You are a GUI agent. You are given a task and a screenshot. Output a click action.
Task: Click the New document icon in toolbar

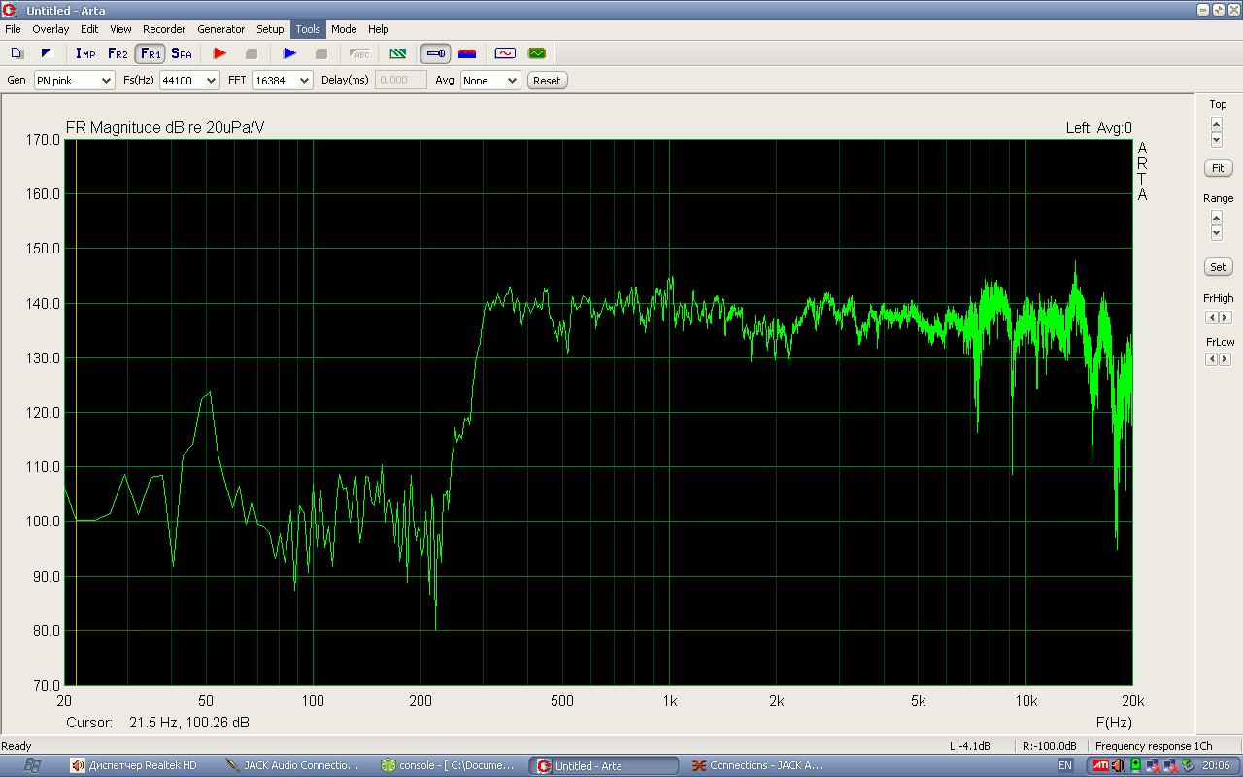pos(17,53)
